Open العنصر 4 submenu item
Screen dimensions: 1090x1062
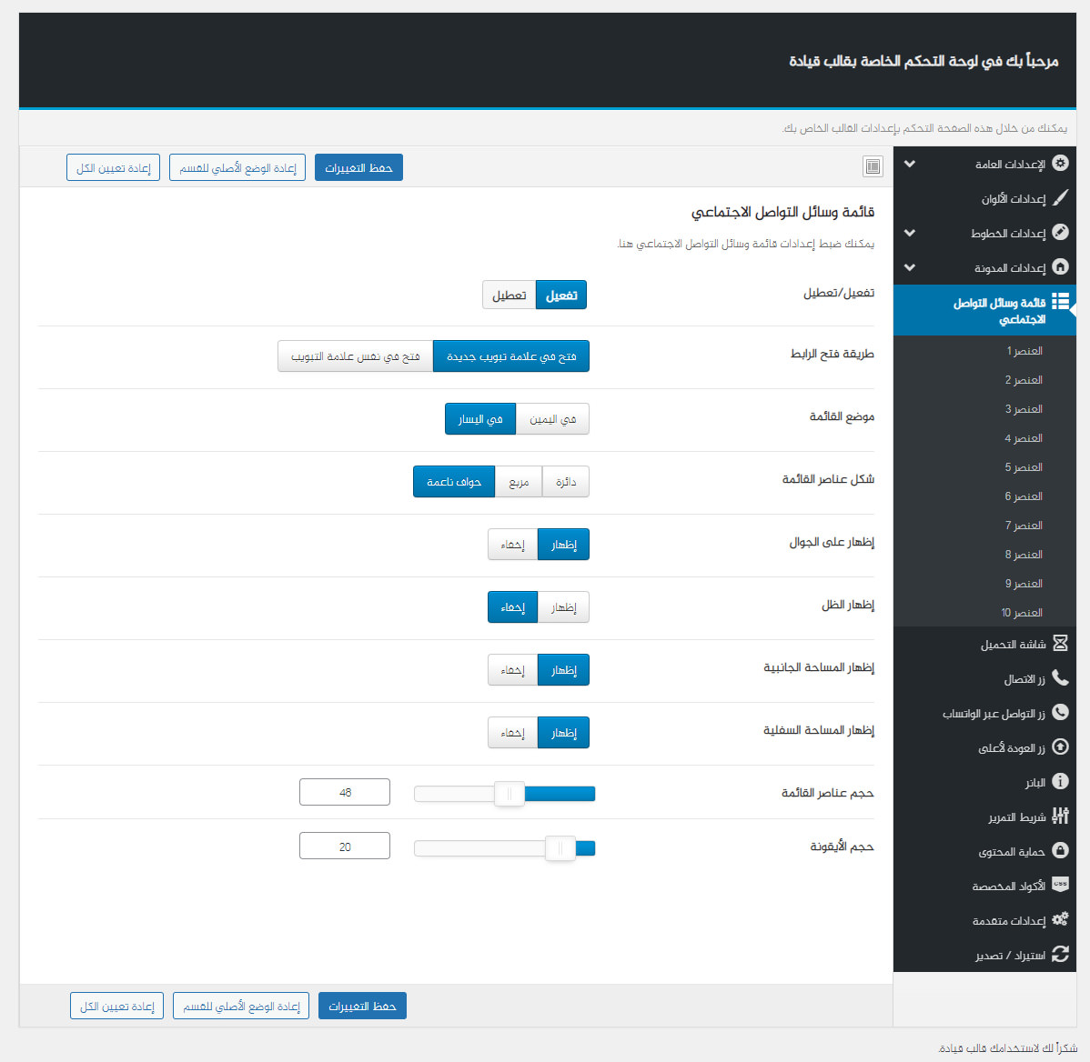click(x=1024, y=438)
